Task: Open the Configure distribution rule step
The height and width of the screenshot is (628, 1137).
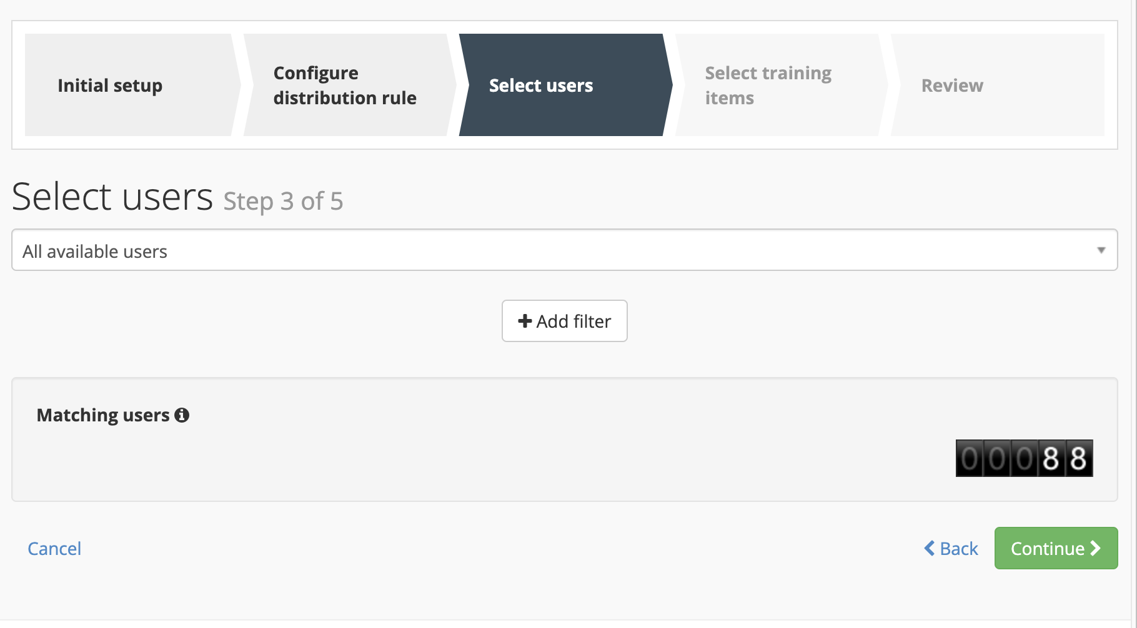Action: (345, 86)
